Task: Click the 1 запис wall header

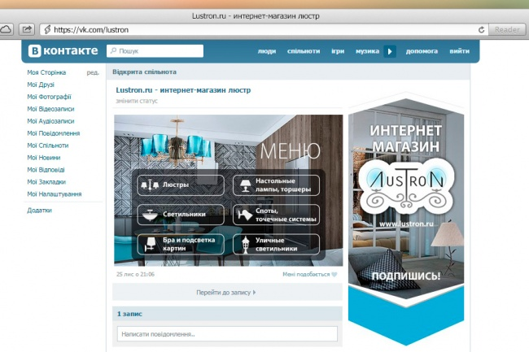Action: (x=129, y=314)
